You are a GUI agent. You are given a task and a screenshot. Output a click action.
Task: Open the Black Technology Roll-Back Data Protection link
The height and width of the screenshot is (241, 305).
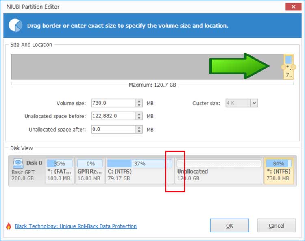(76, 226)
